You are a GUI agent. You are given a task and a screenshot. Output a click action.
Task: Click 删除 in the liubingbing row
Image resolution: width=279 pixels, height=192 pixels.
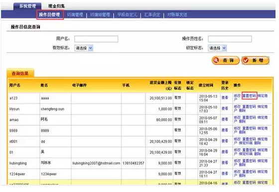242,165
